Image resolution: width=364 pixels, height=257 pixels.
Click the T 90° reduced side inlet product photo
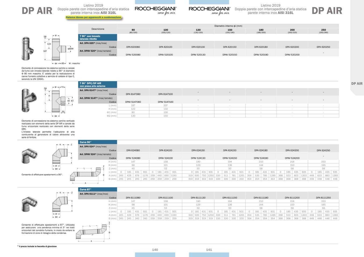(x=28, y=49)
